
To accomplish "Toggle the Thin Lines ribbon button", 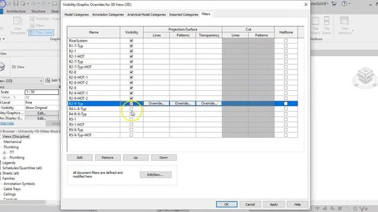I will 41,32.
